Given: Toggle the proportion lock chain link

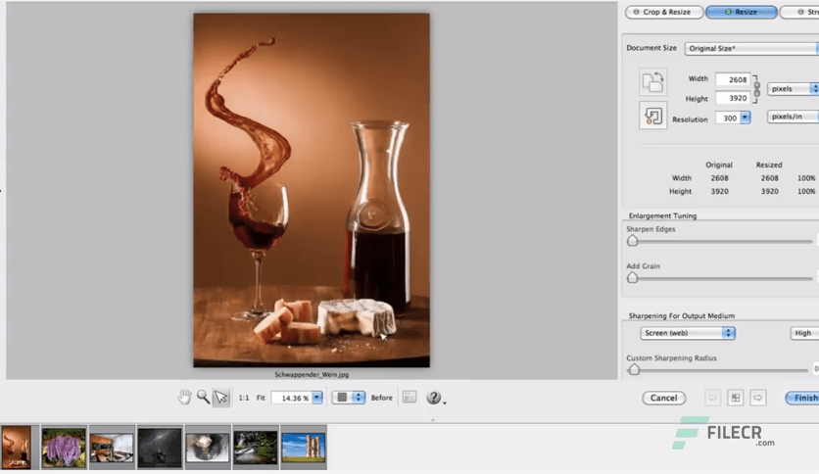Looking at the screenshot, I should (757, 89).
